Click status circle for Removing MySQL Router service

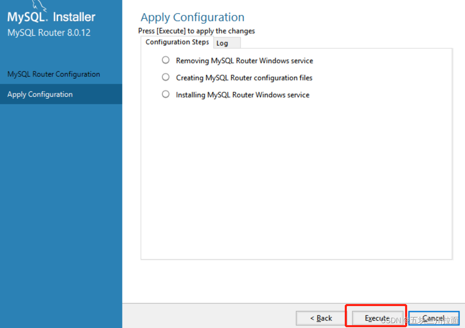[165, 60]
